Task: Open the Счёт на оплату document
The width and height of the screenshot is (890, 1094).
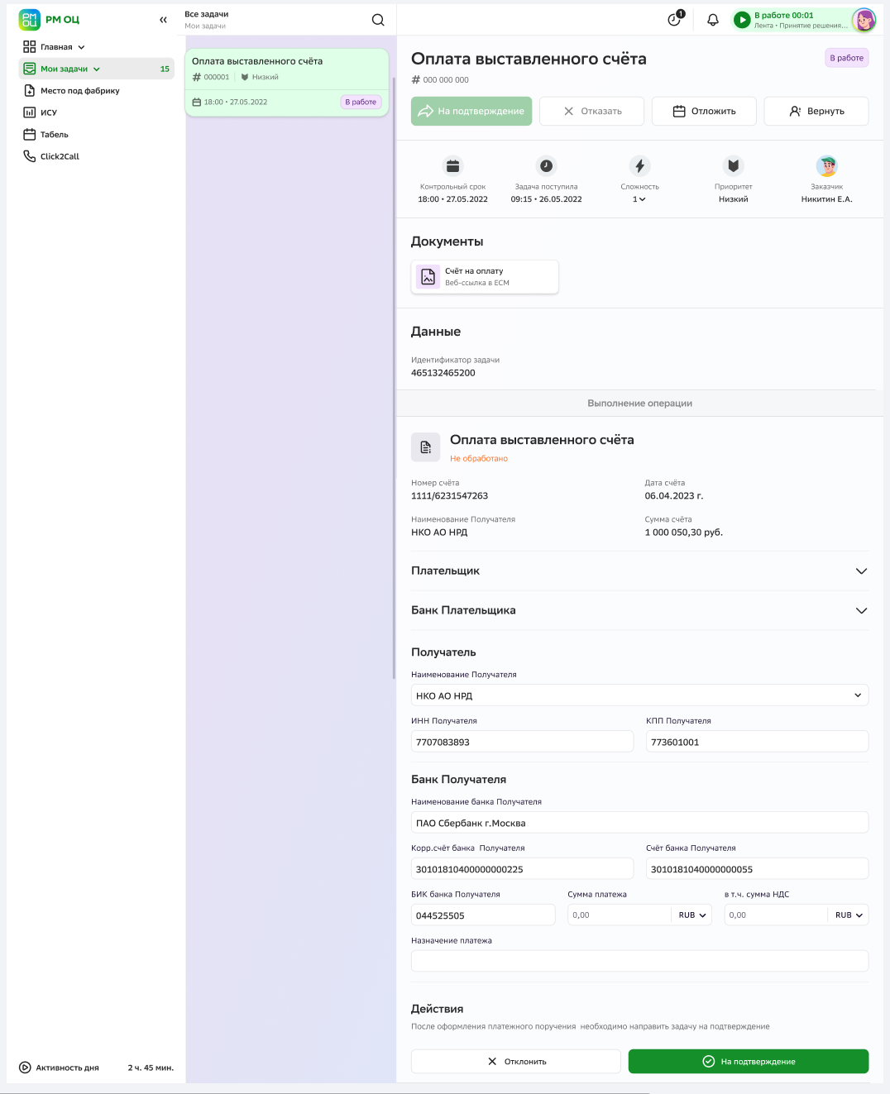Action: [485, 277]
